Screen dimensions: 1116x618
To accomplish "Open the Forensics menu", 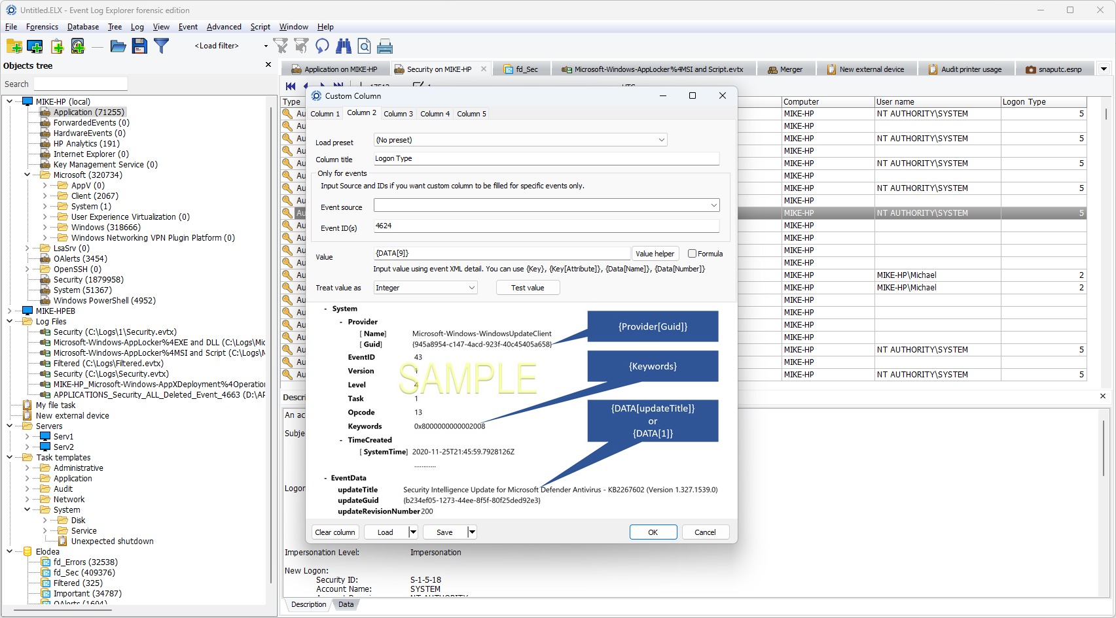I will [x=42, y=27].
